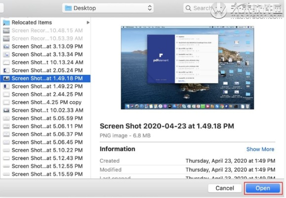286x198 pixels.
Task: Click the magnifying glass search icon
Action: pyautogui.click(x=188, y=8)
